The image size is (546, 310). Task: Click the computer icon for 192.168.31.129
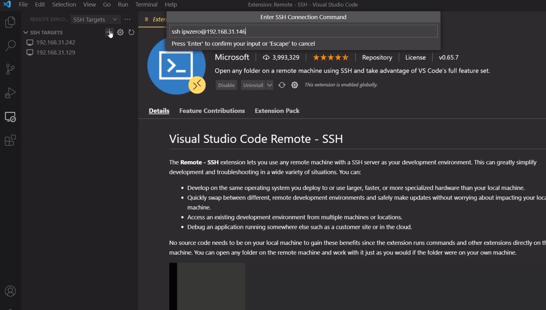[x=30, y=53]
